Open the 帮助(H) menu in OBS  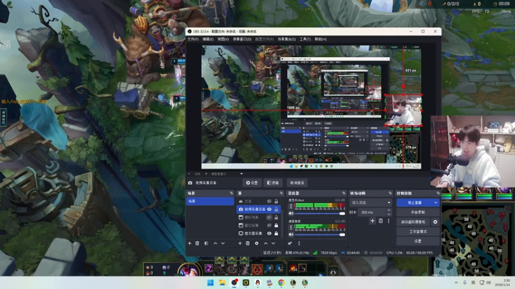pos(321,39)
